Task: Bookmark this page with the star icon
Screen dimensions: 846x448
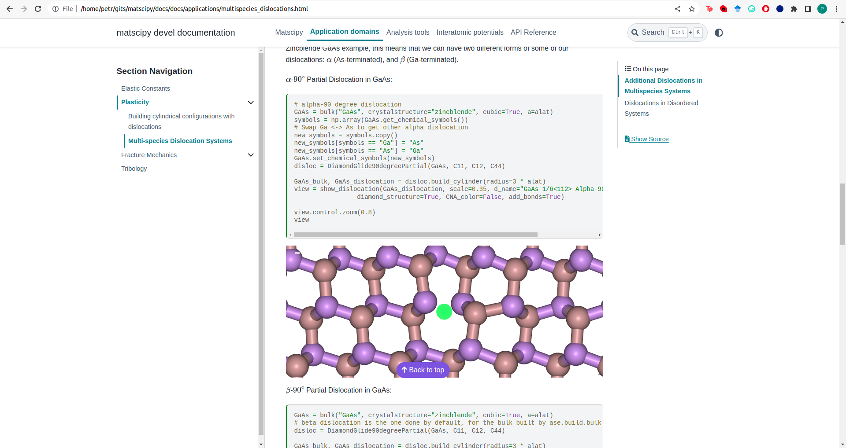Action: [x=692, y=9]
